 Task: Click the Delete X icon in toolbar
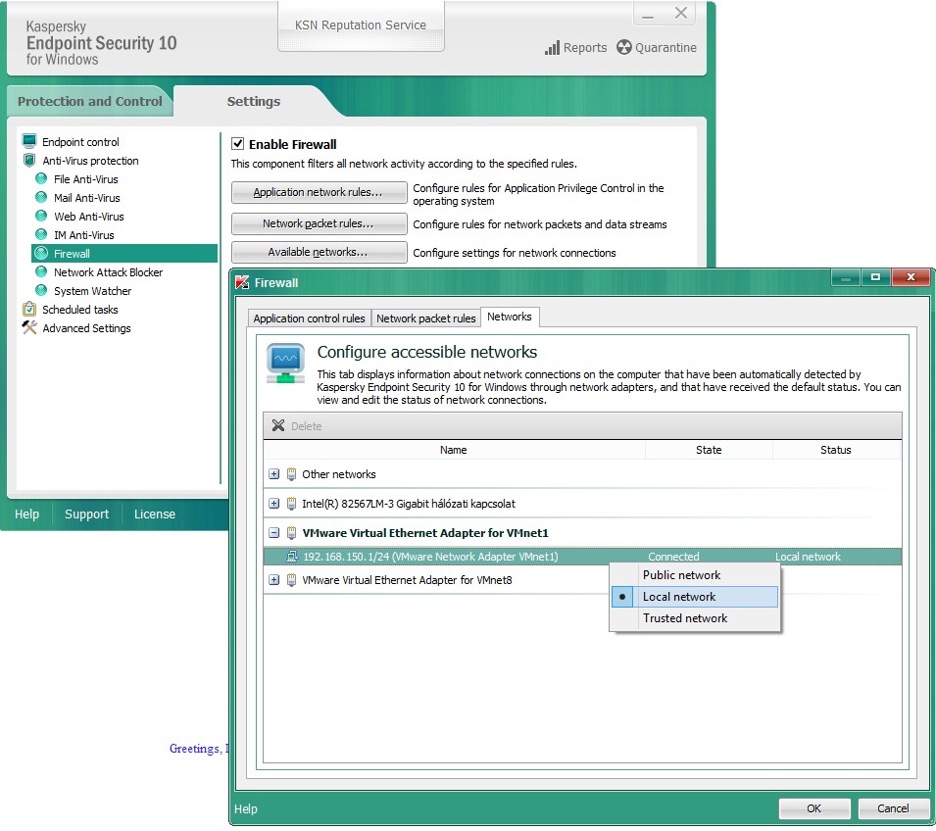(278, 425)
